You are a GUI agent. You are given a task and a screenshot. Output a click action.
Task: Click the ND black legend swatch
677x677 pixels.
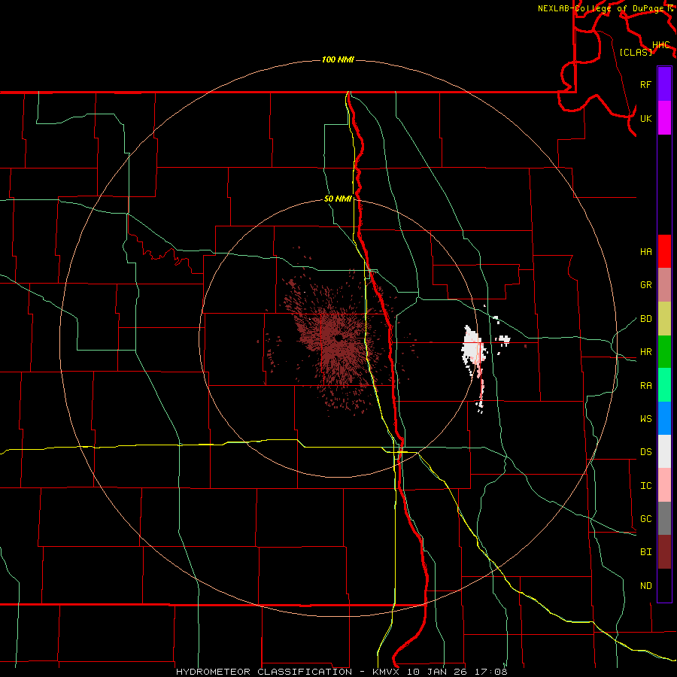(x=664, y=585)
